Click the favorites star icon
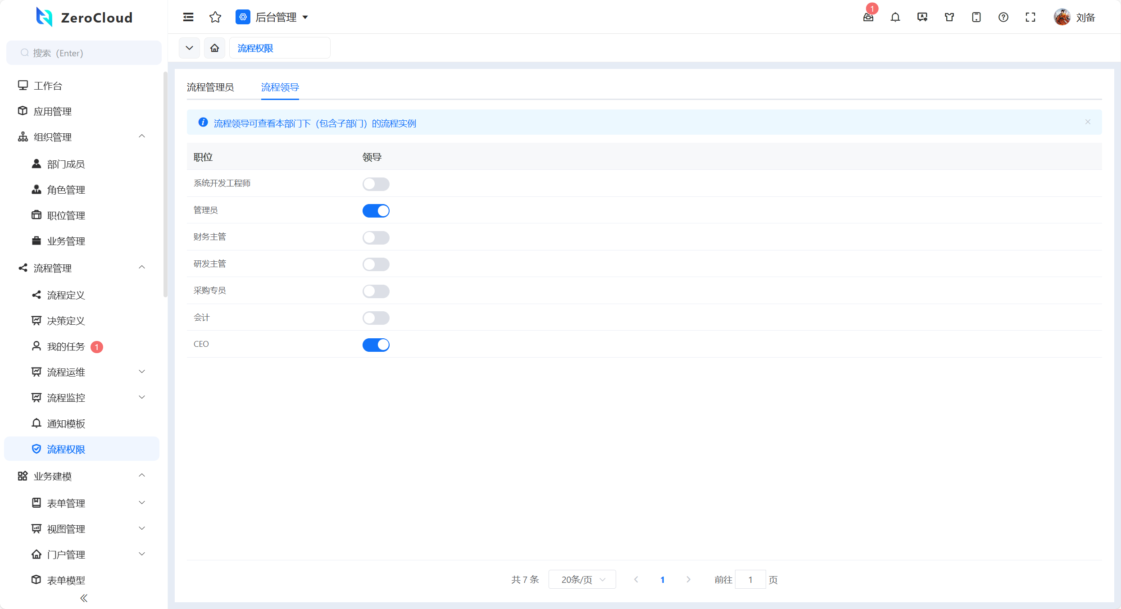The width and height of the screenshot is (1121, 609). point(215,17)
